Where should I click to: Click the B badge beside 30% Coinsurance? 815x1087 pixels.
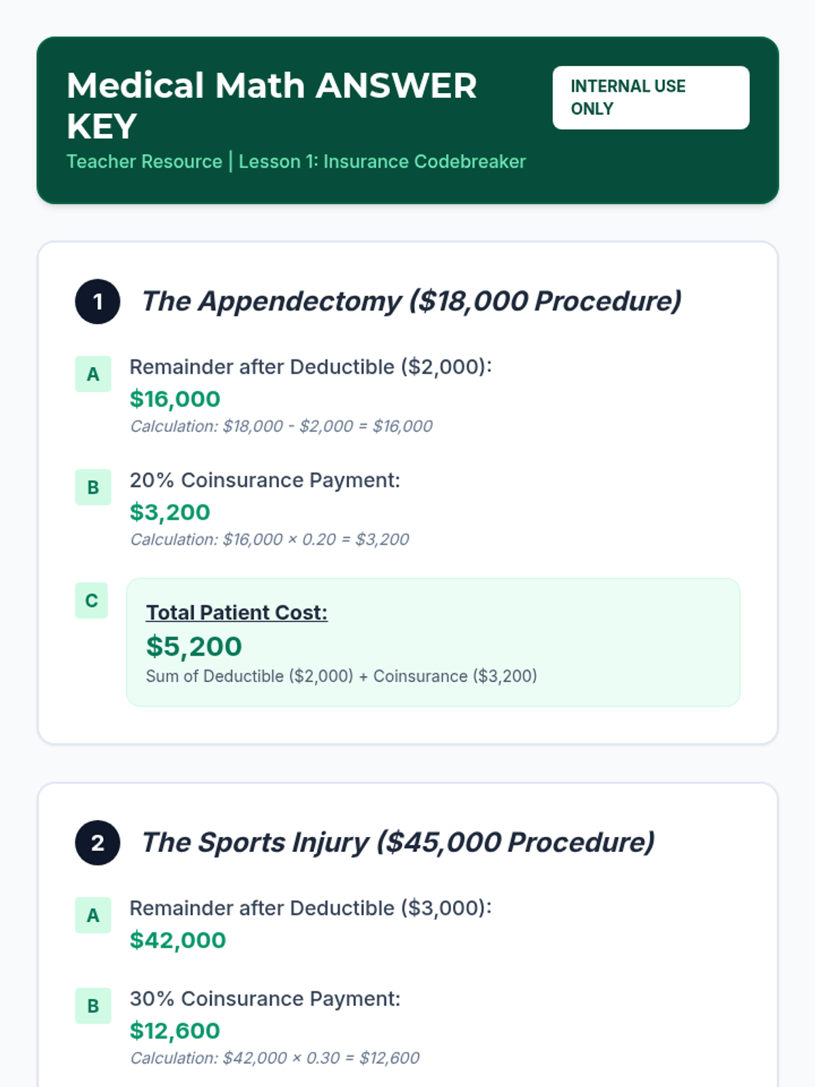pyautogui.click(x=93, y=1005)
